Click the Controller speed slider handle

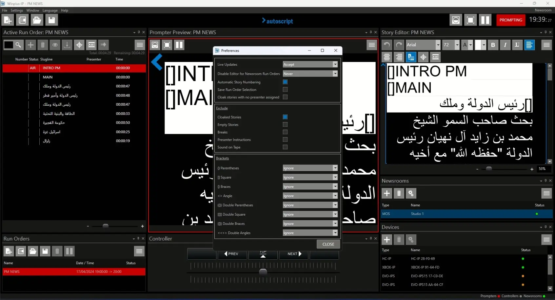[263, 272]
